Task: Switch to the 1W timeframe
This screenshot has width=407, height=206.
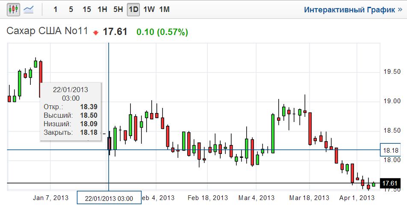Action: pyautogui.click(x=149, y=9)
